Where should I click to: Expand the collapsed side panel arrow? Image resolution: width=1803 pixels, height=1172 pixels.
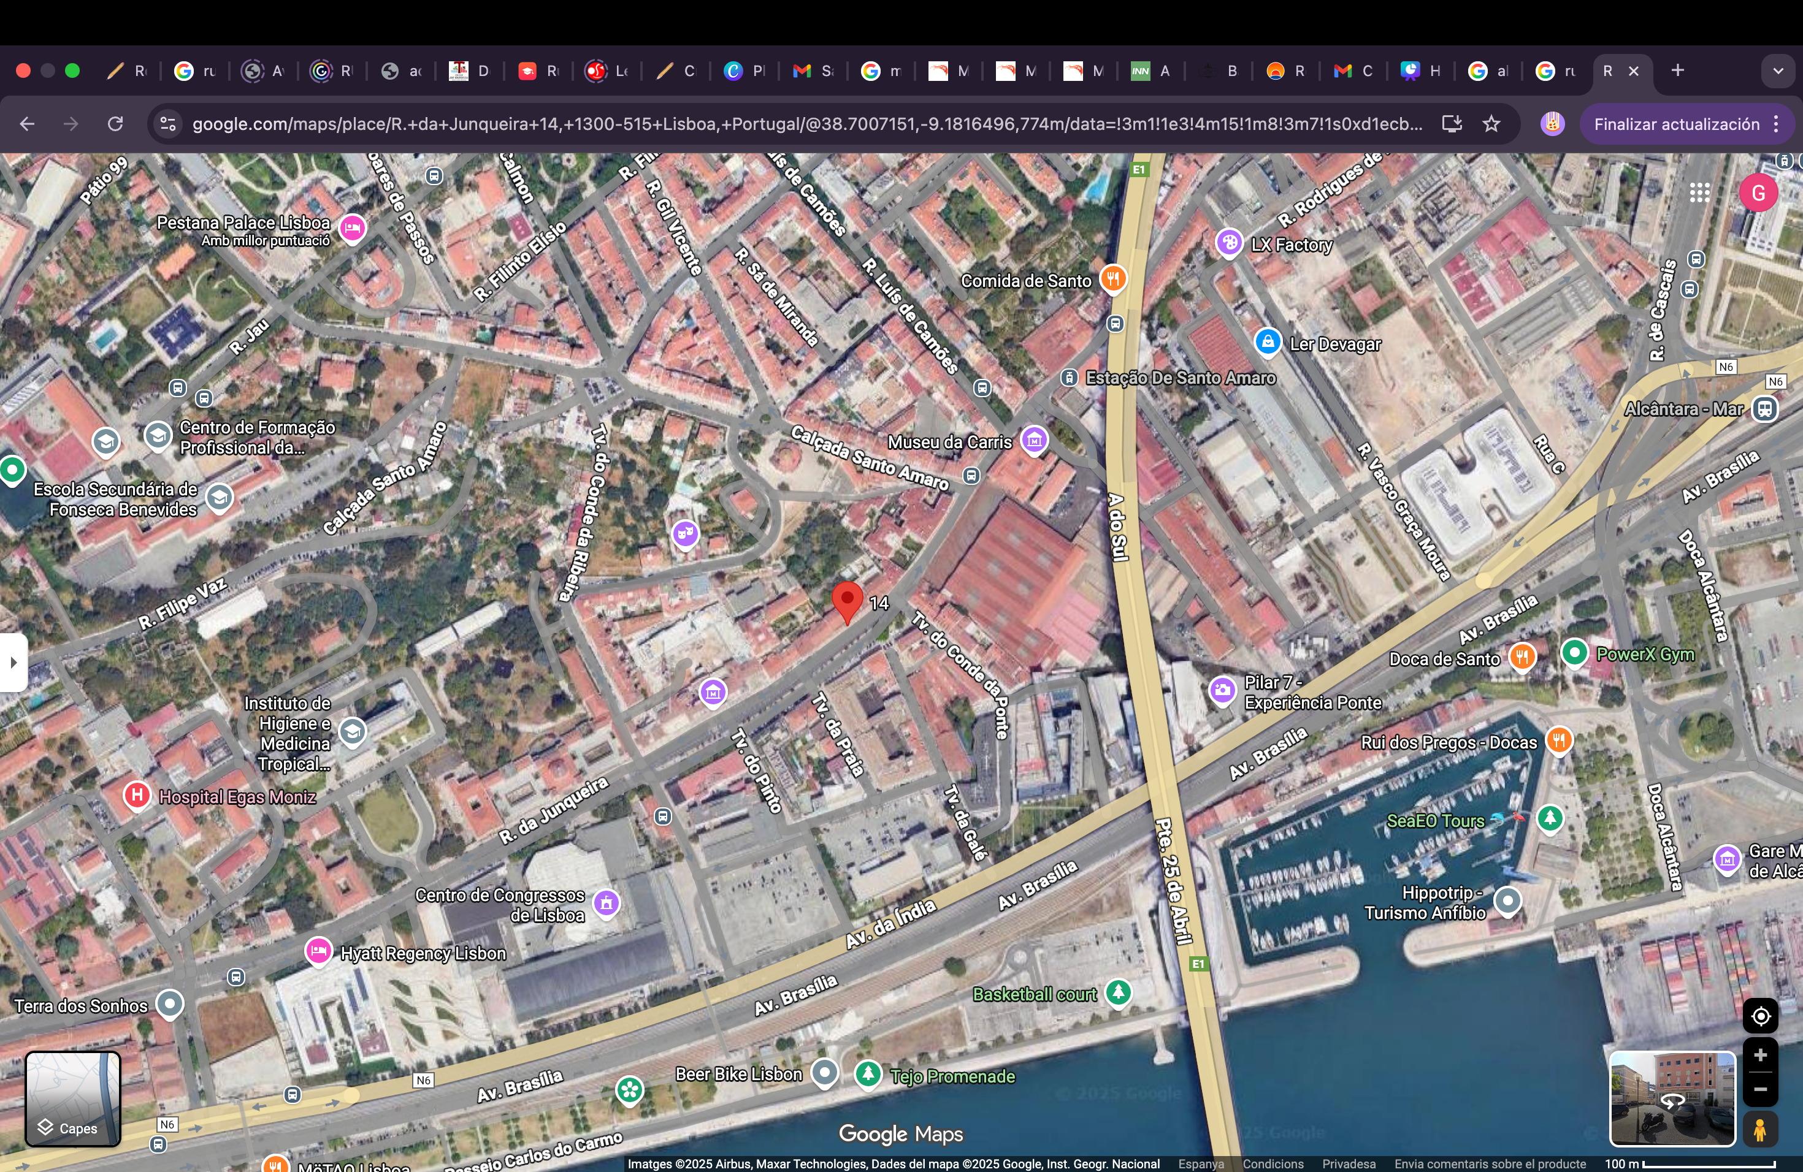pos(13,663)
